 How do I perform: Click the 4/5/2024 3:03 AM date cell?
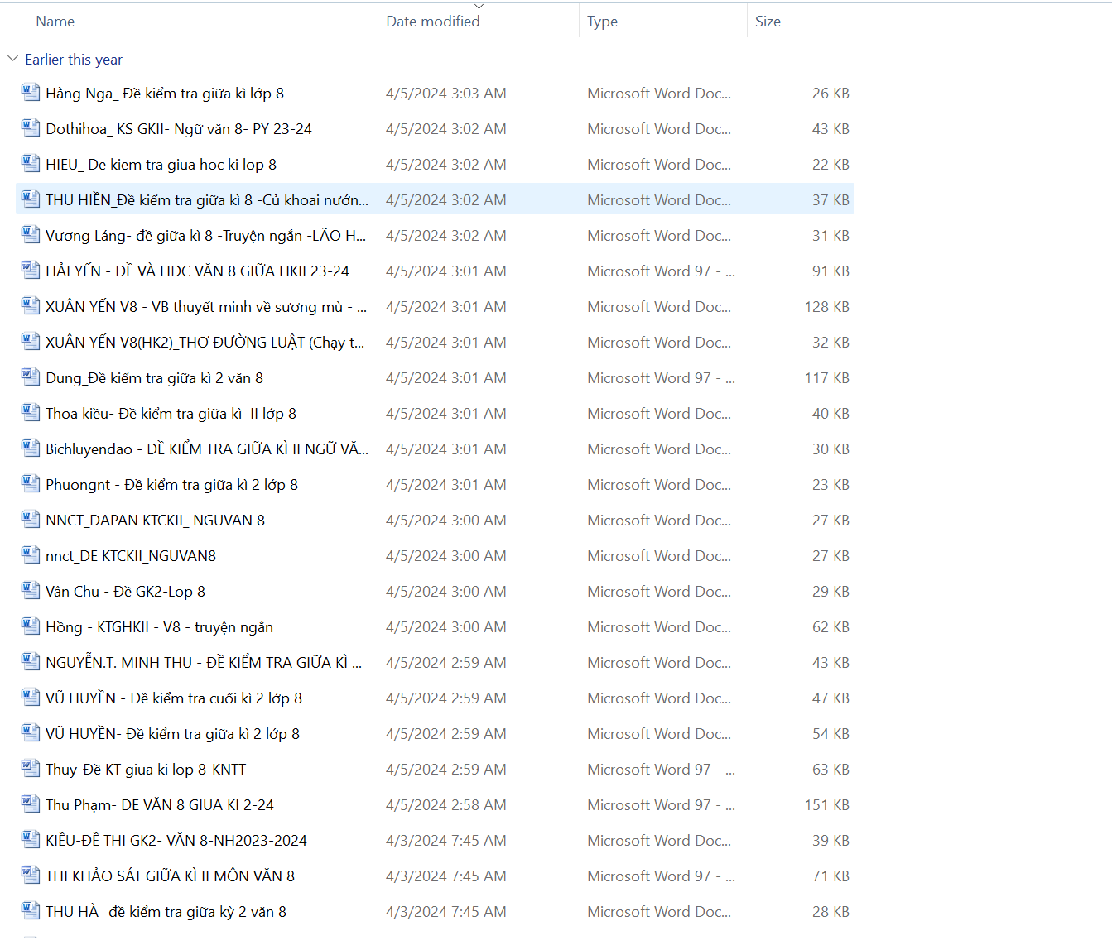click(x=446, y=94)
